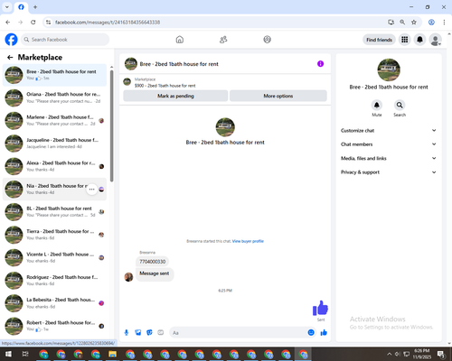Open site information icon in address bar
Screen dimensions: 452x361
pos(48,23)
